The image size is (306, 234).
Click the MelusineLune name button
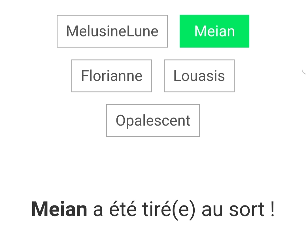112,31
